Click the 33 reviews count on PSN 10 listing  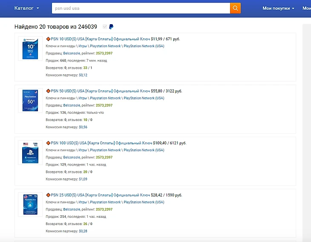click(85, 68)
